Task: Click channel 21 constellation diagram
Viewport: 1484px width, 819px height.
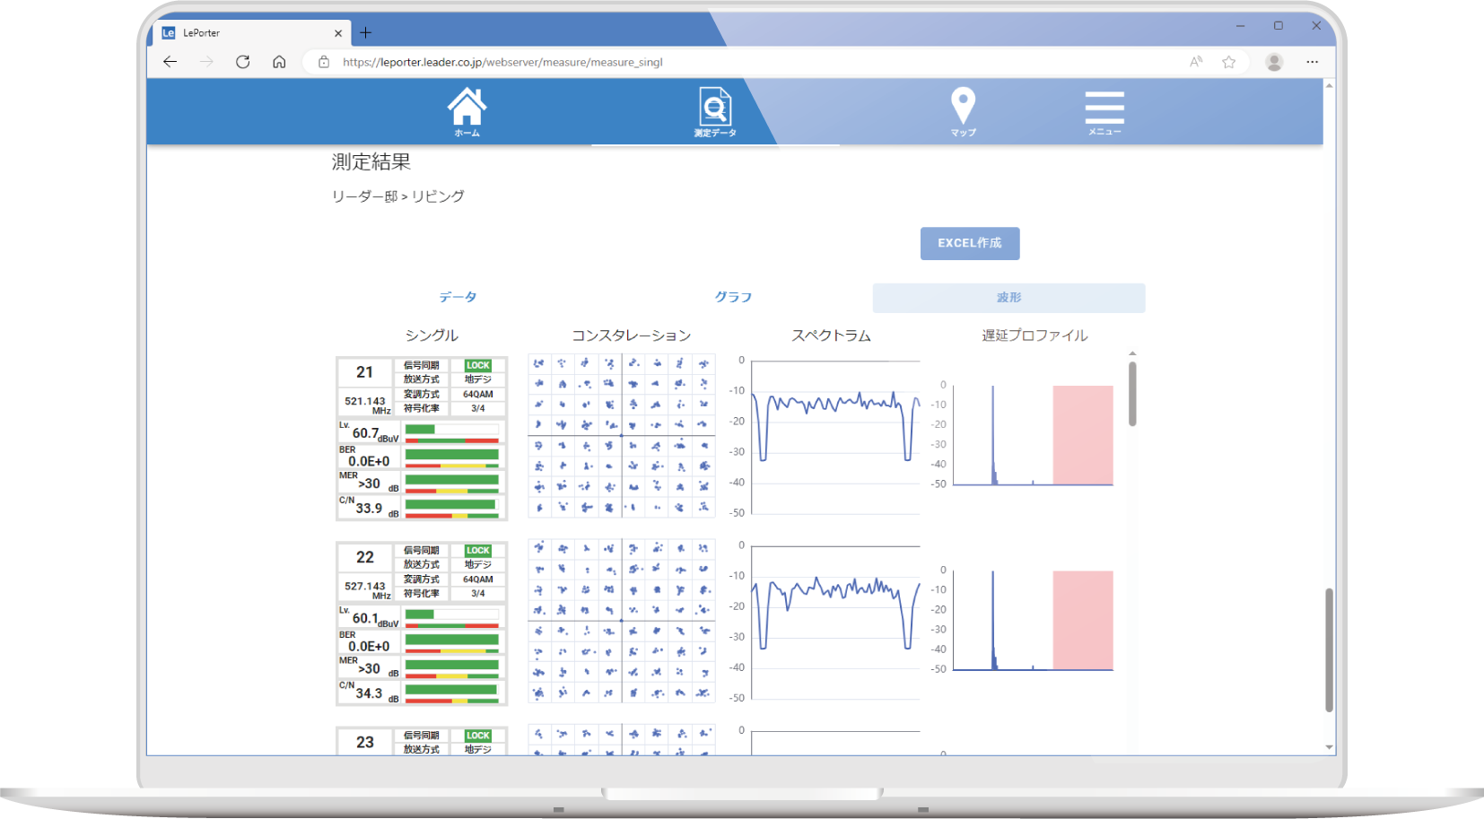Action: pyautogui.click(x=621, y=436)
